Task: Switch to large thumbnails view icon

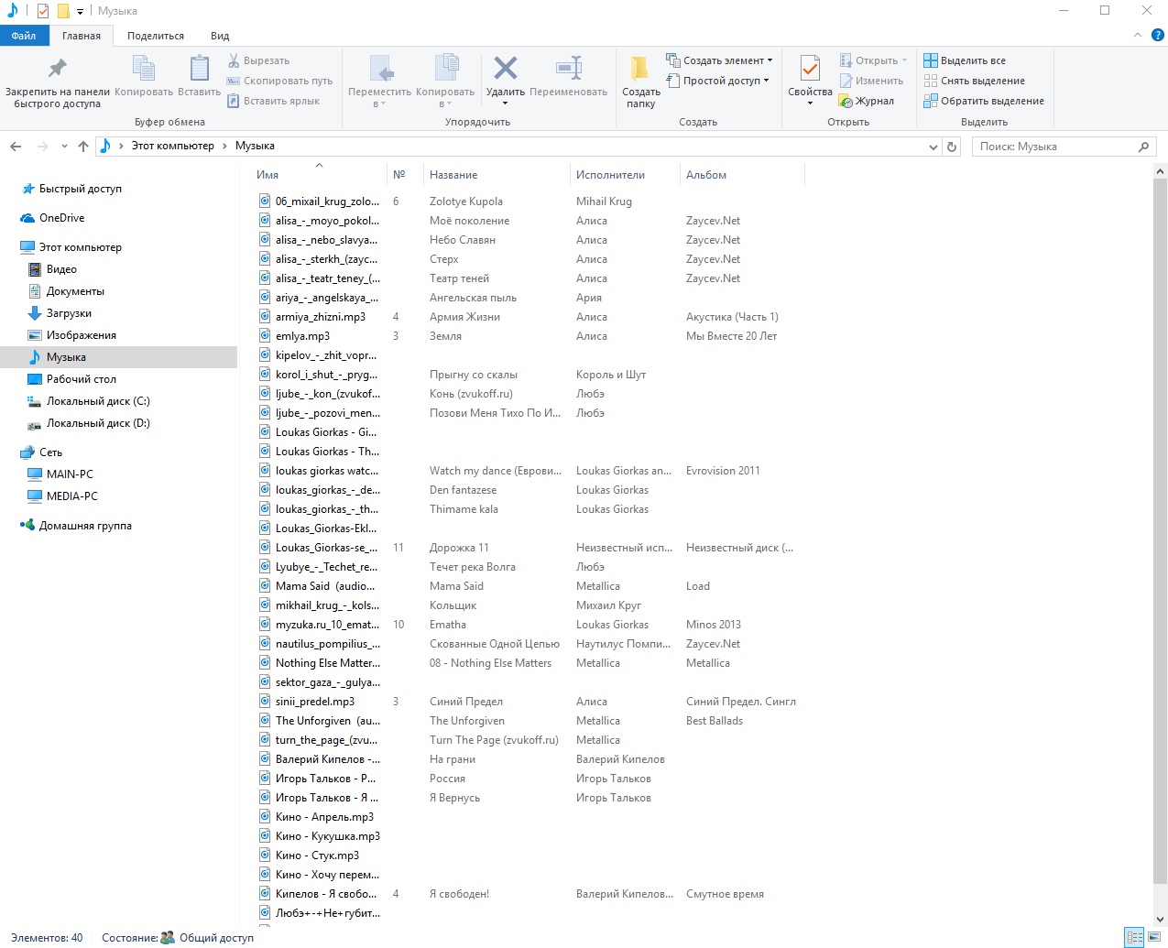Action: pos(1154,937)
